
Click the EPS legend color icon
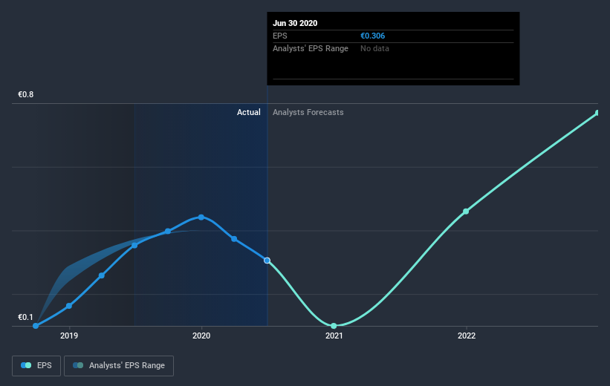coord(26,365)
